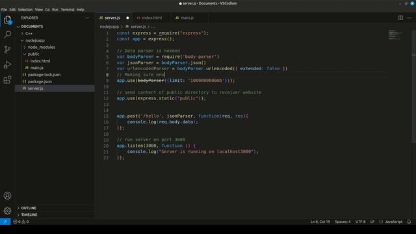Click the breadcrumb ellipsis symbol
Image resolution: width=416 pixels, height=234 pixels.
pyautogui.click(x=153, y=27)
